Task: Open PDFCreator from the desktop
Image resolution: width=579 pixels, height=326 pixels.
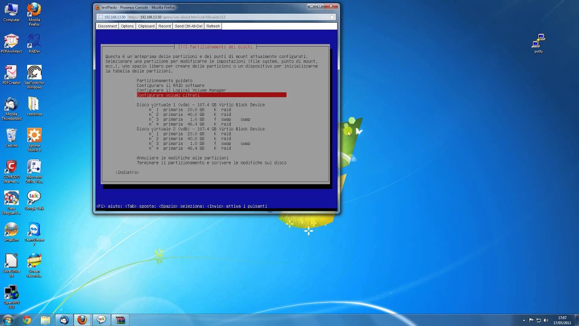Action: (11, 75)
